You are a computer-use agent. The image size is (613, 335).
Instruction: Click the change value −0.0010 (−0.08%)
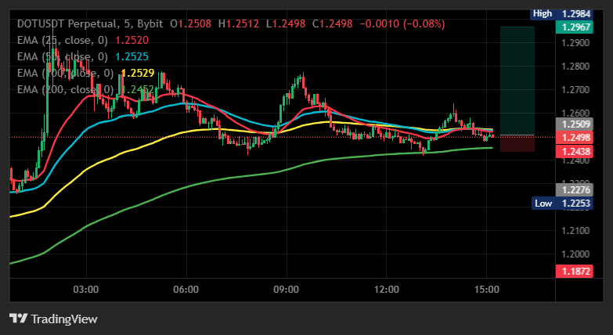click(x=402, y=23)
